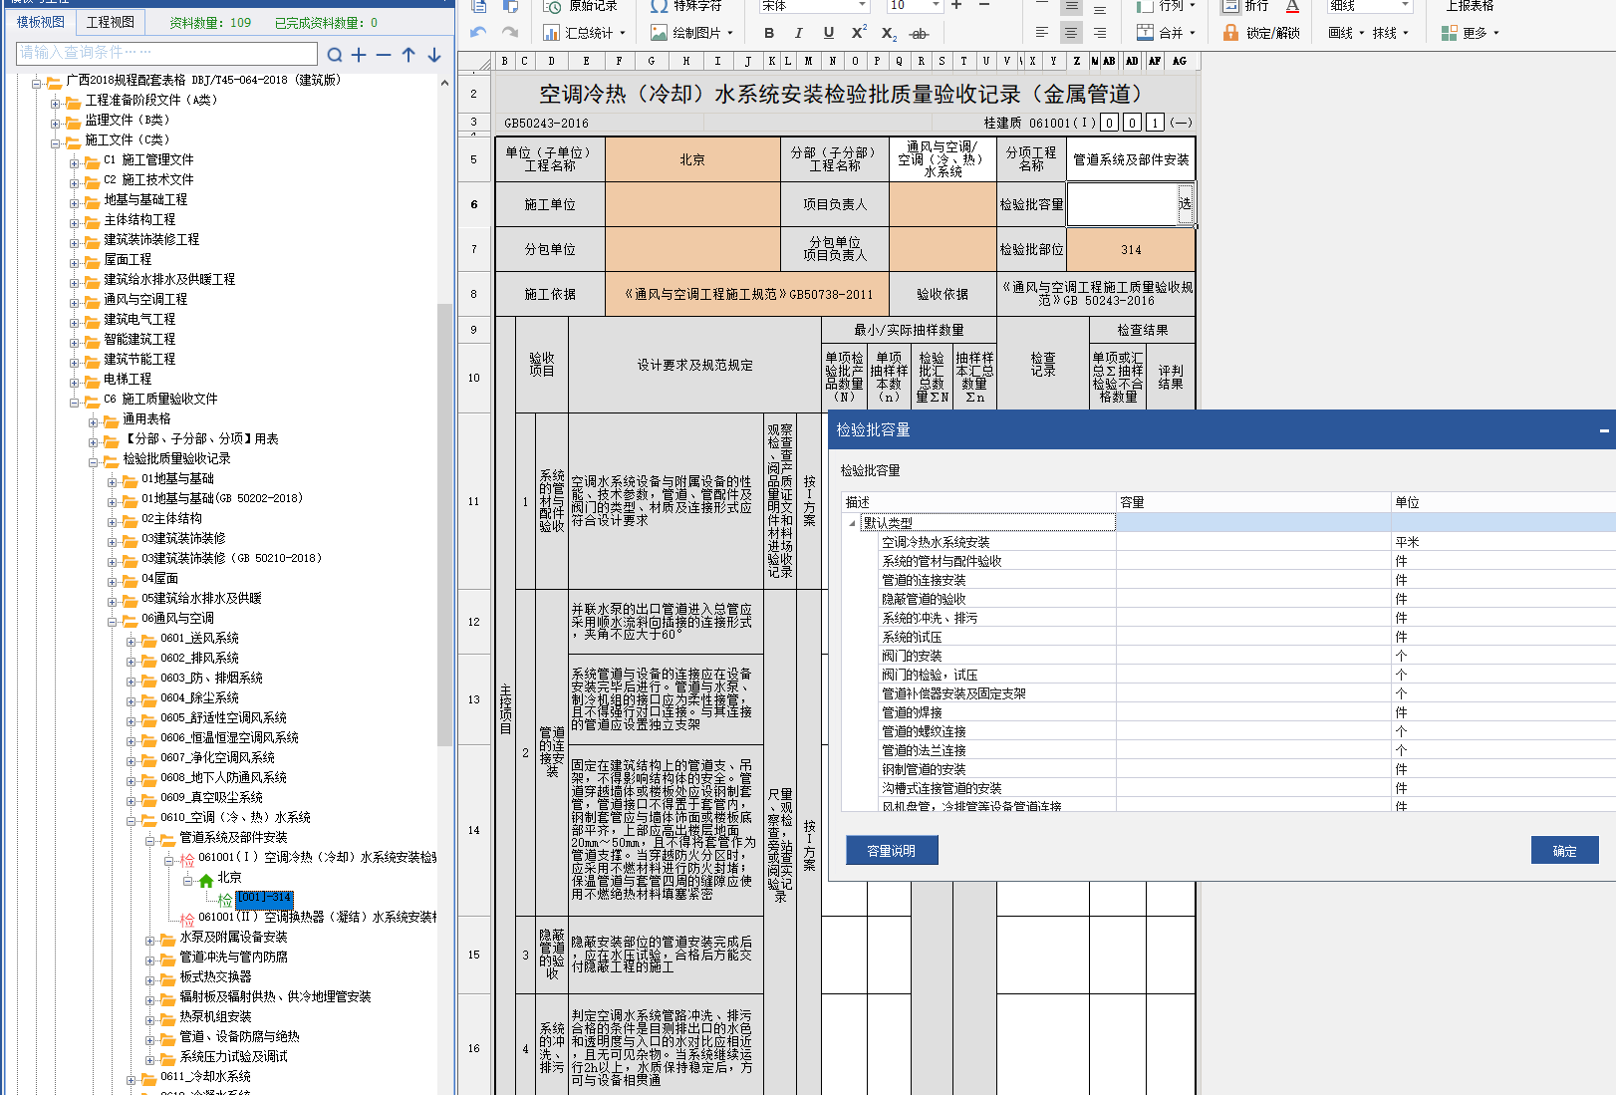This screenshot has width=1616, height=1095.
Task: Click the 请输入查询条件 search field
Action: pyautogui.click(x=166, y=53)
